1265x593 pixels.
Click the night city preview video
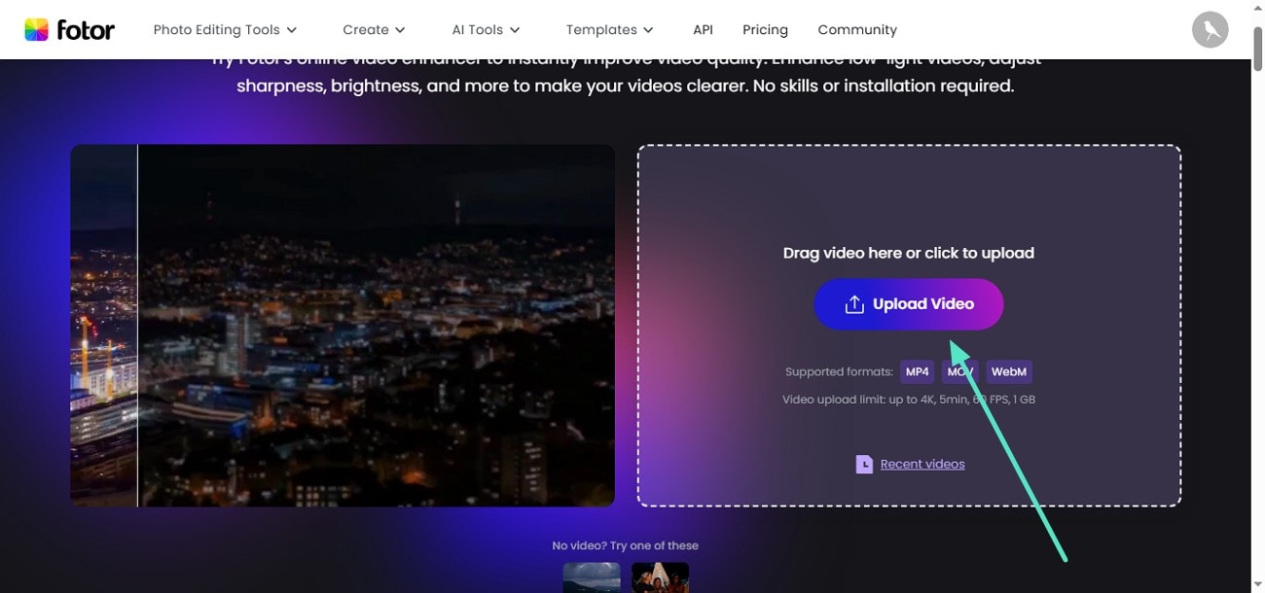pyautogui.click(x=343, y=326)
